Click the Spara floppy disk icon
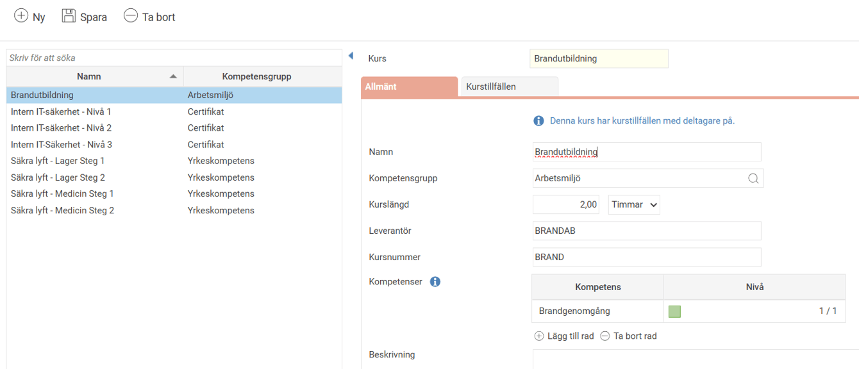This screenshot has width=859, height=369. point(69,16)
